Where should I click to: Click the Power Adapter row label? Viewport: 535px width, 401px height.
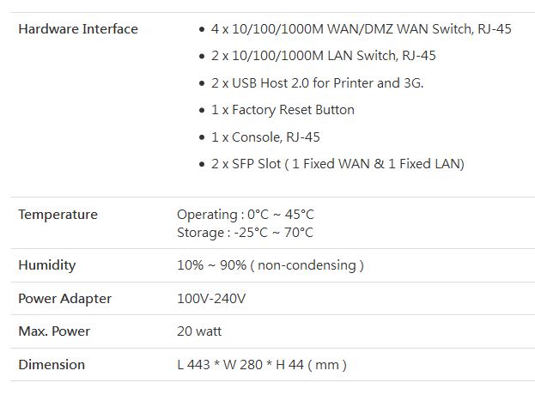(x=65, y=299)
